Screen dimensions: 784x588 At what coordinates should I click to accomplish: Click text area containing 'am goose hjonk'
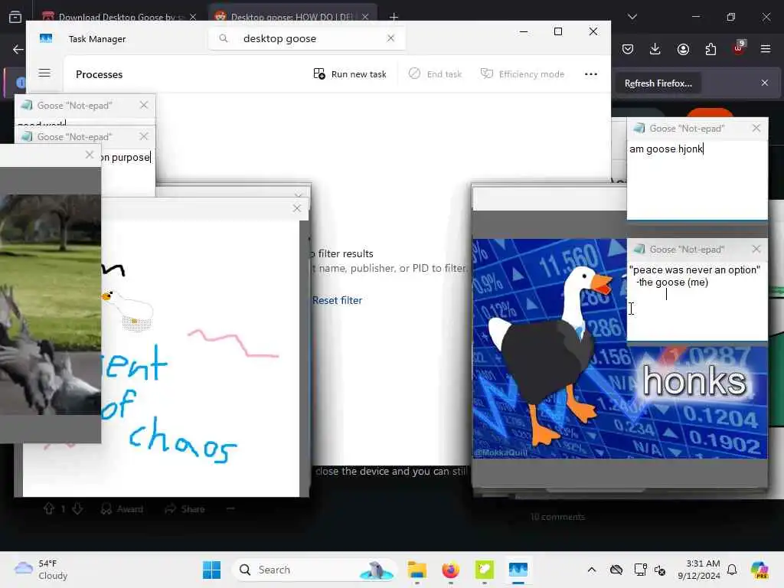point(697,179)
